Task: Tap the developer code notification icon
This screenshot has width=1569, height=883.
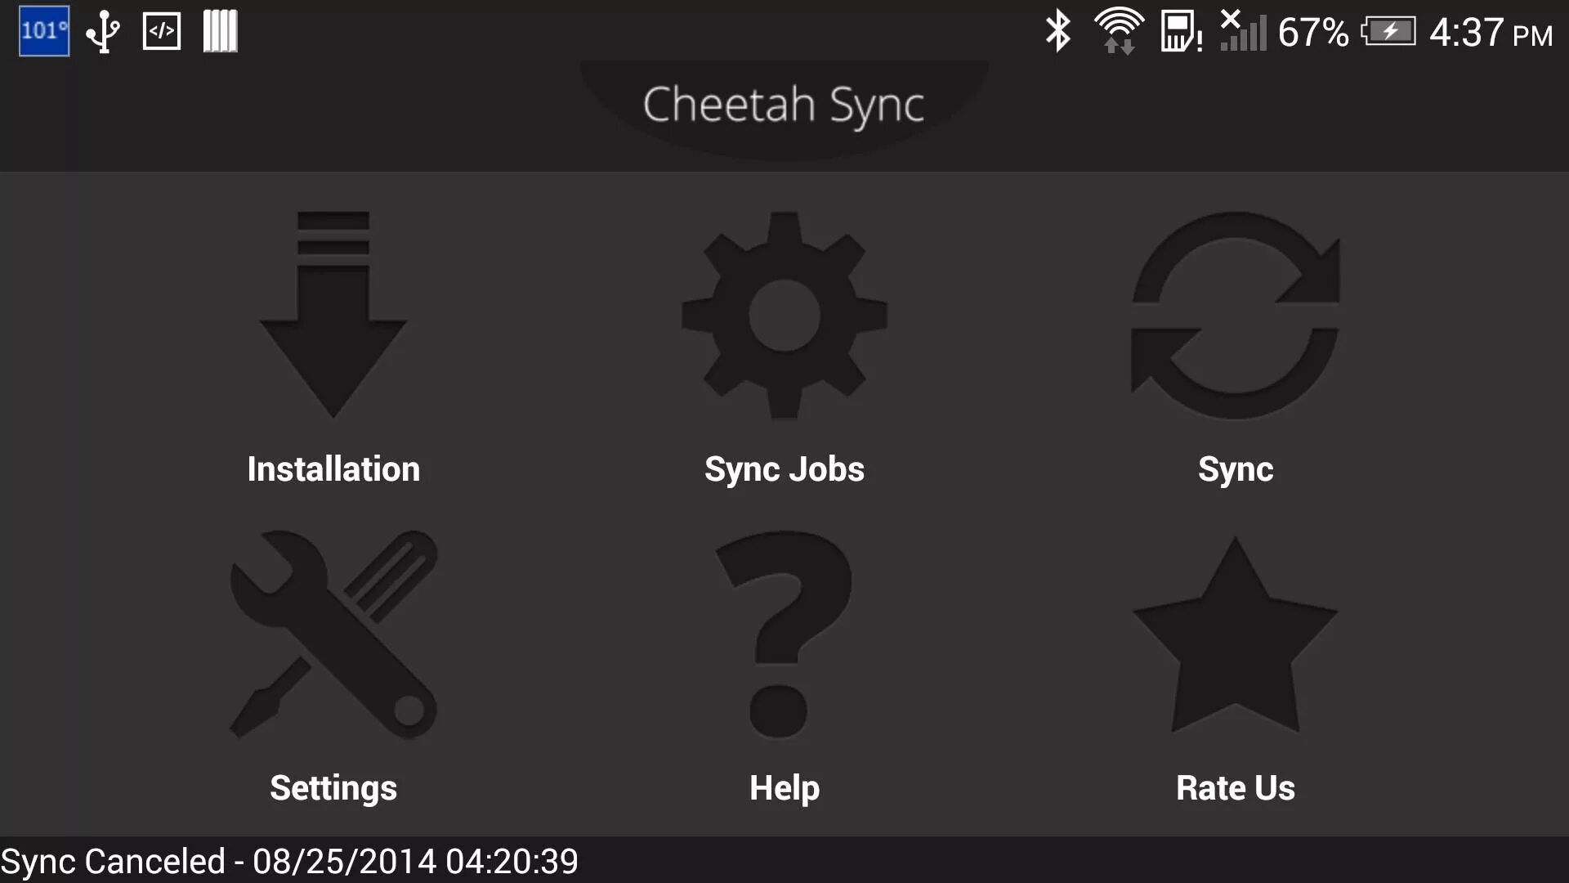Action: 162,31
